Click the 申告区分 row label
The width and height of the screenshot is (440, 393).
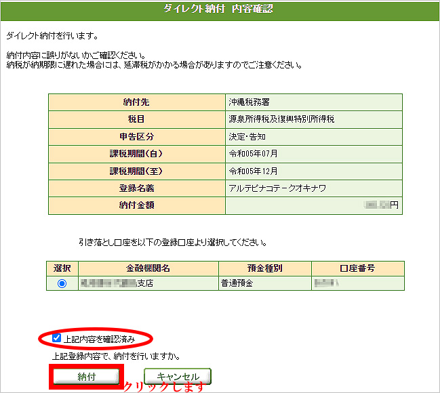tap(137, 137)
